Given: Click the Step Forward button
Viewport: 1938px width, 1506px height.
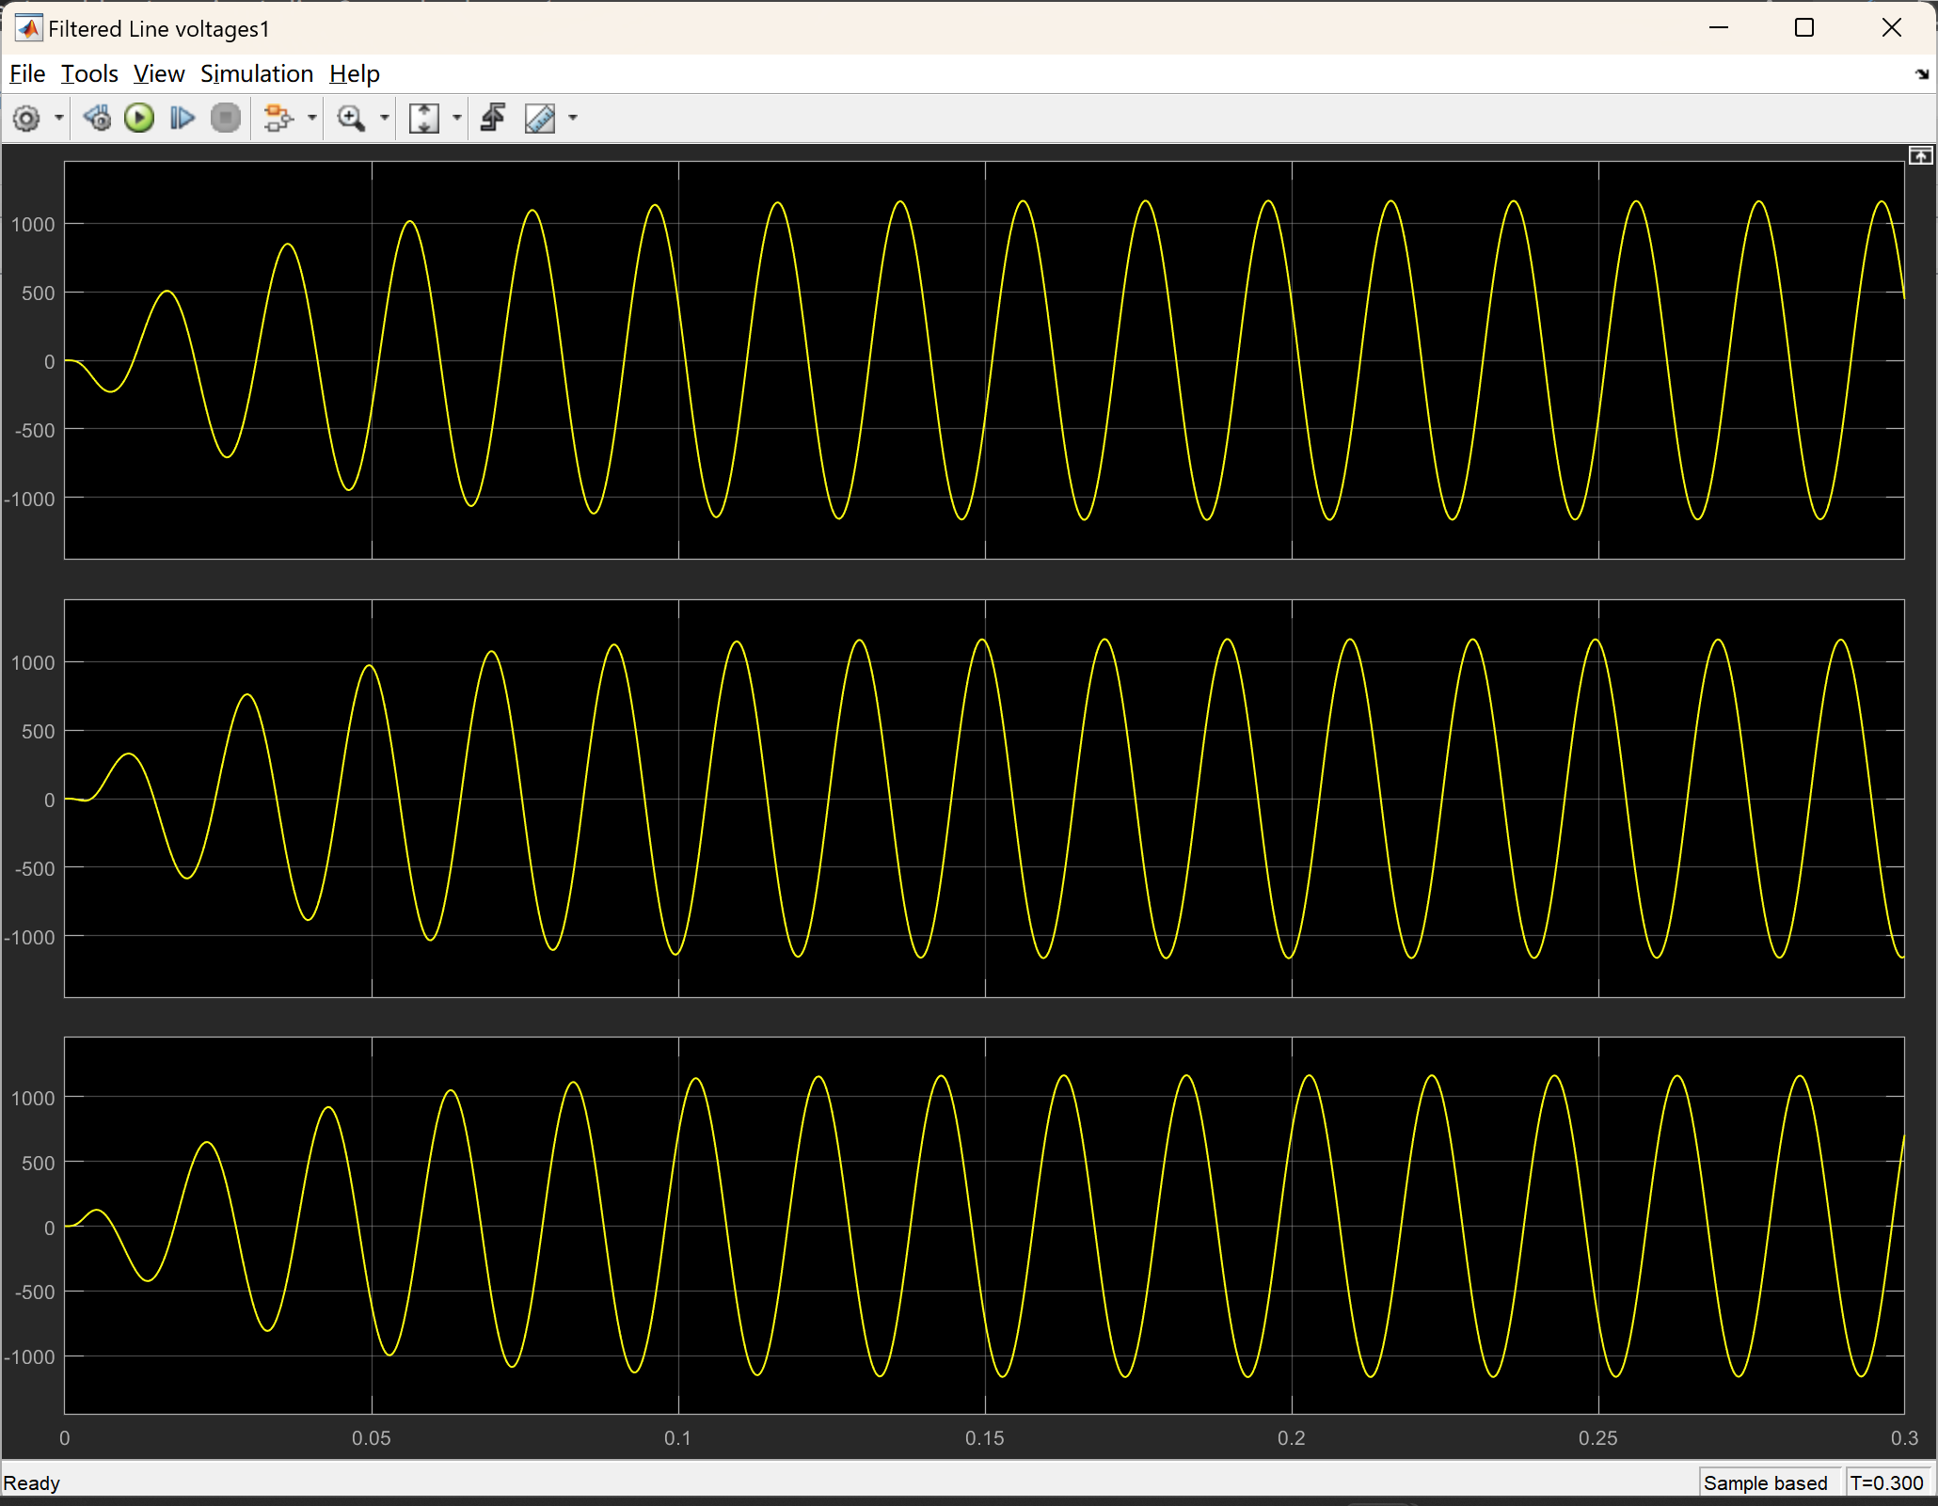Looking at the screenshot, I should click(x=182, y=119).
